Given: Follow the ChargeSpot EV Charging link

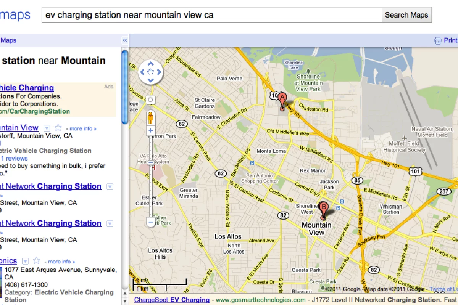Looking at the screenshot, I should click(x=171, y=300).
